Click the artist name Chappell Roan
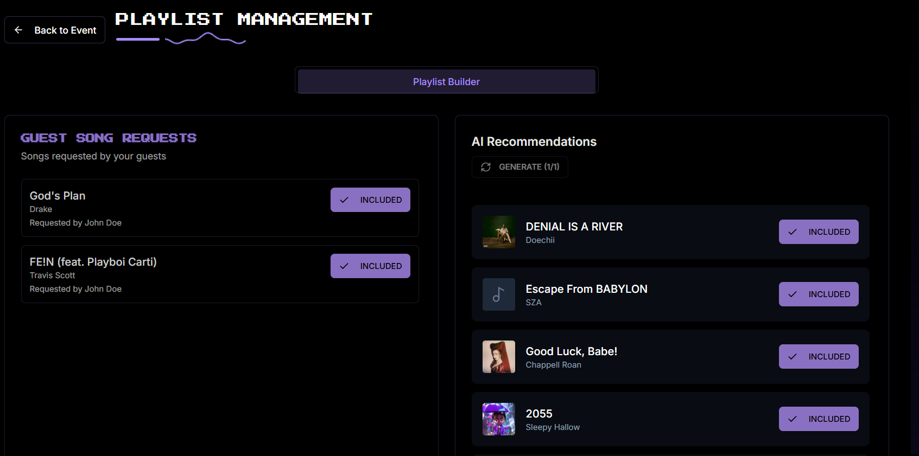 click(553, 365)
